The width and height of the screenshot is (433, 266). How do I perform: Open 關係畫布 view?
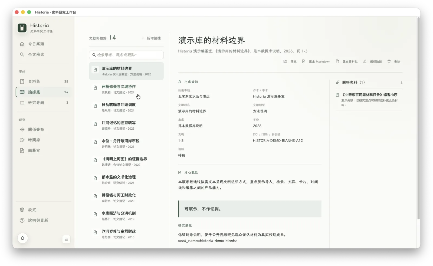coord(43,129)
